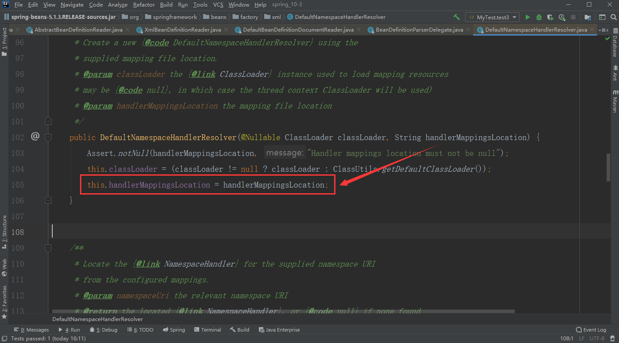Switch to DefaultBeanDefinitionDocumentReader.java tab

pos(299,30)
